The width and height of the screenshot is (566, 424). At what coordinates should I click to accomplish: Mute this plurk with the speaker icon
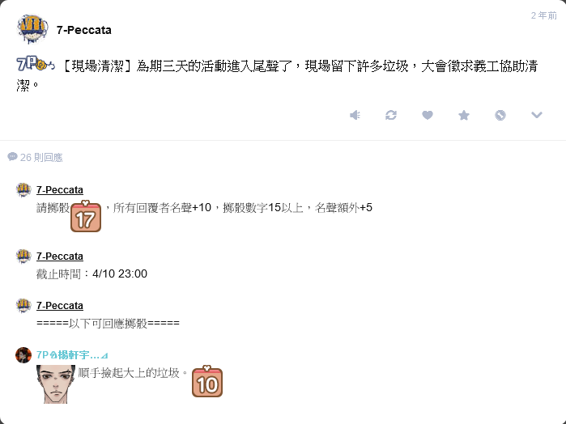click(x=355, y=115)
